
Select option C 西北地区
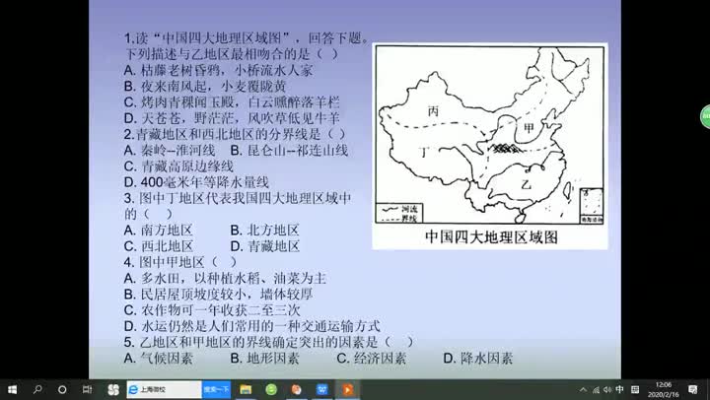coord(158,246)
